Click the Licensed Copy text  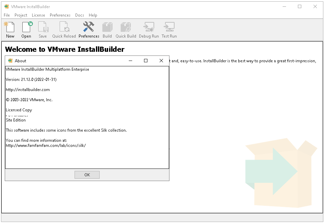[x=19, y=110]
